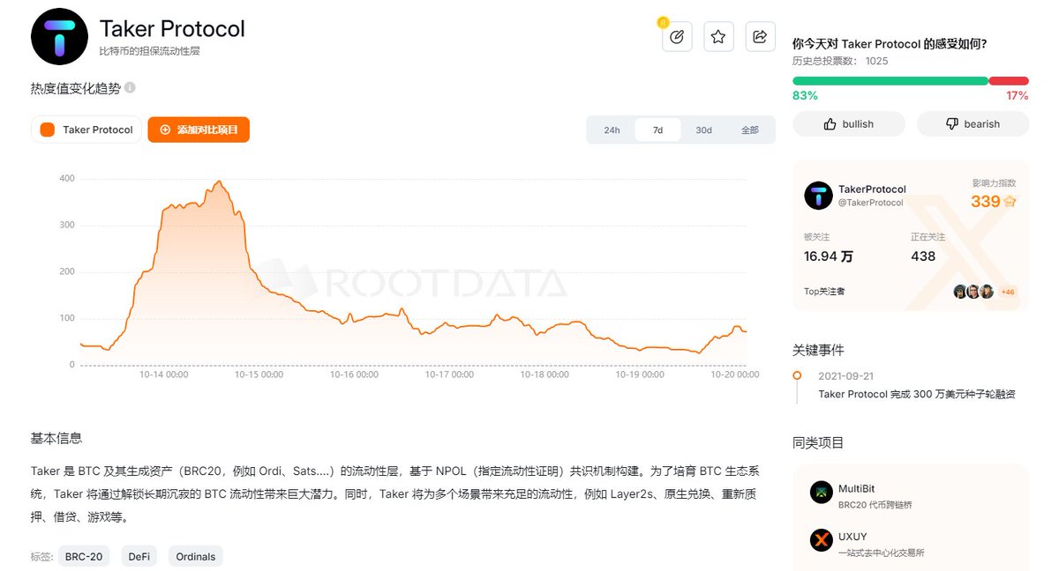1059x571 pixels.
Task: Select the 全部 time range tab
Action: point(750,130)
